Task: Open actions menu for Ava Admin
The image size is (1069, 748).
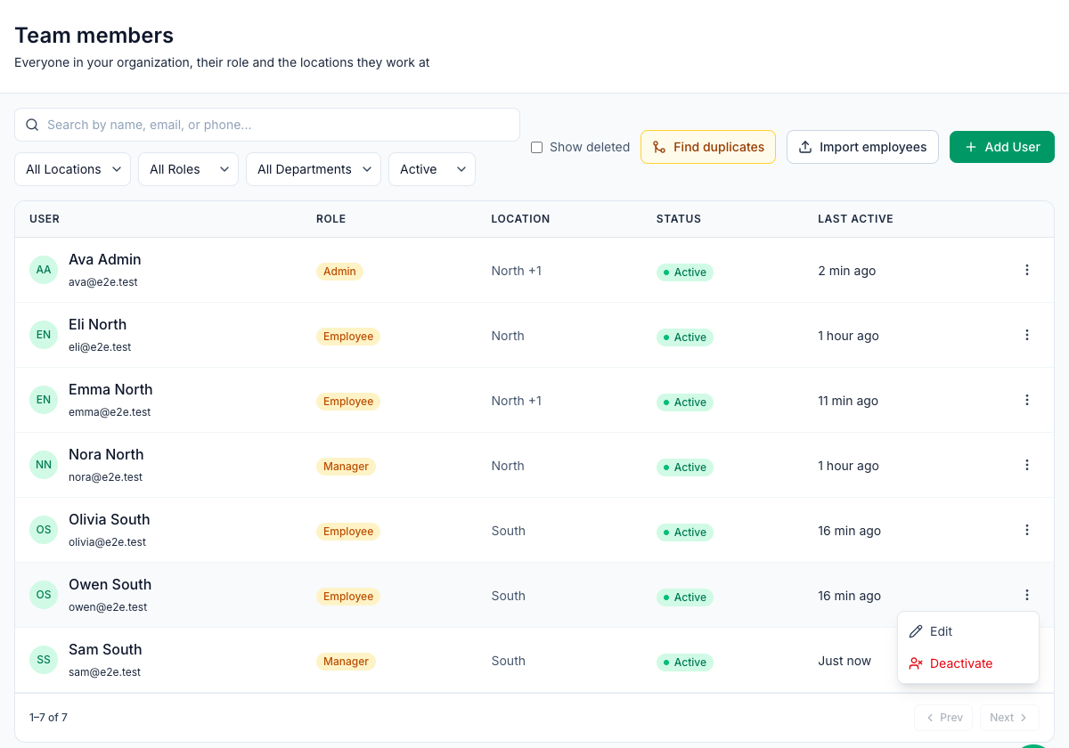Action: tap(1027, 270)
